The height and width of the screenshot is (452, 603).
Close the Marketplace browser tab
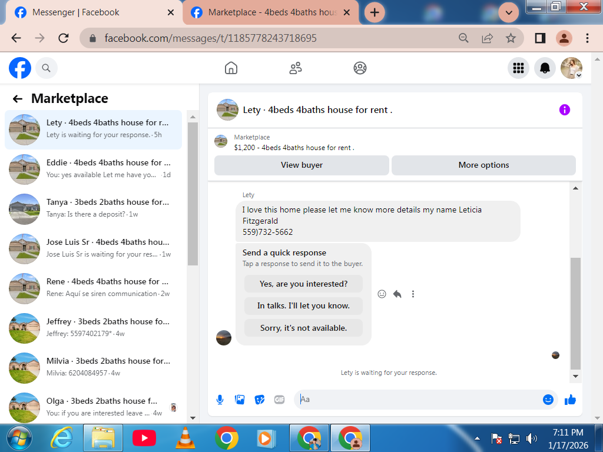pyautogui.click(x=346, y=13)
